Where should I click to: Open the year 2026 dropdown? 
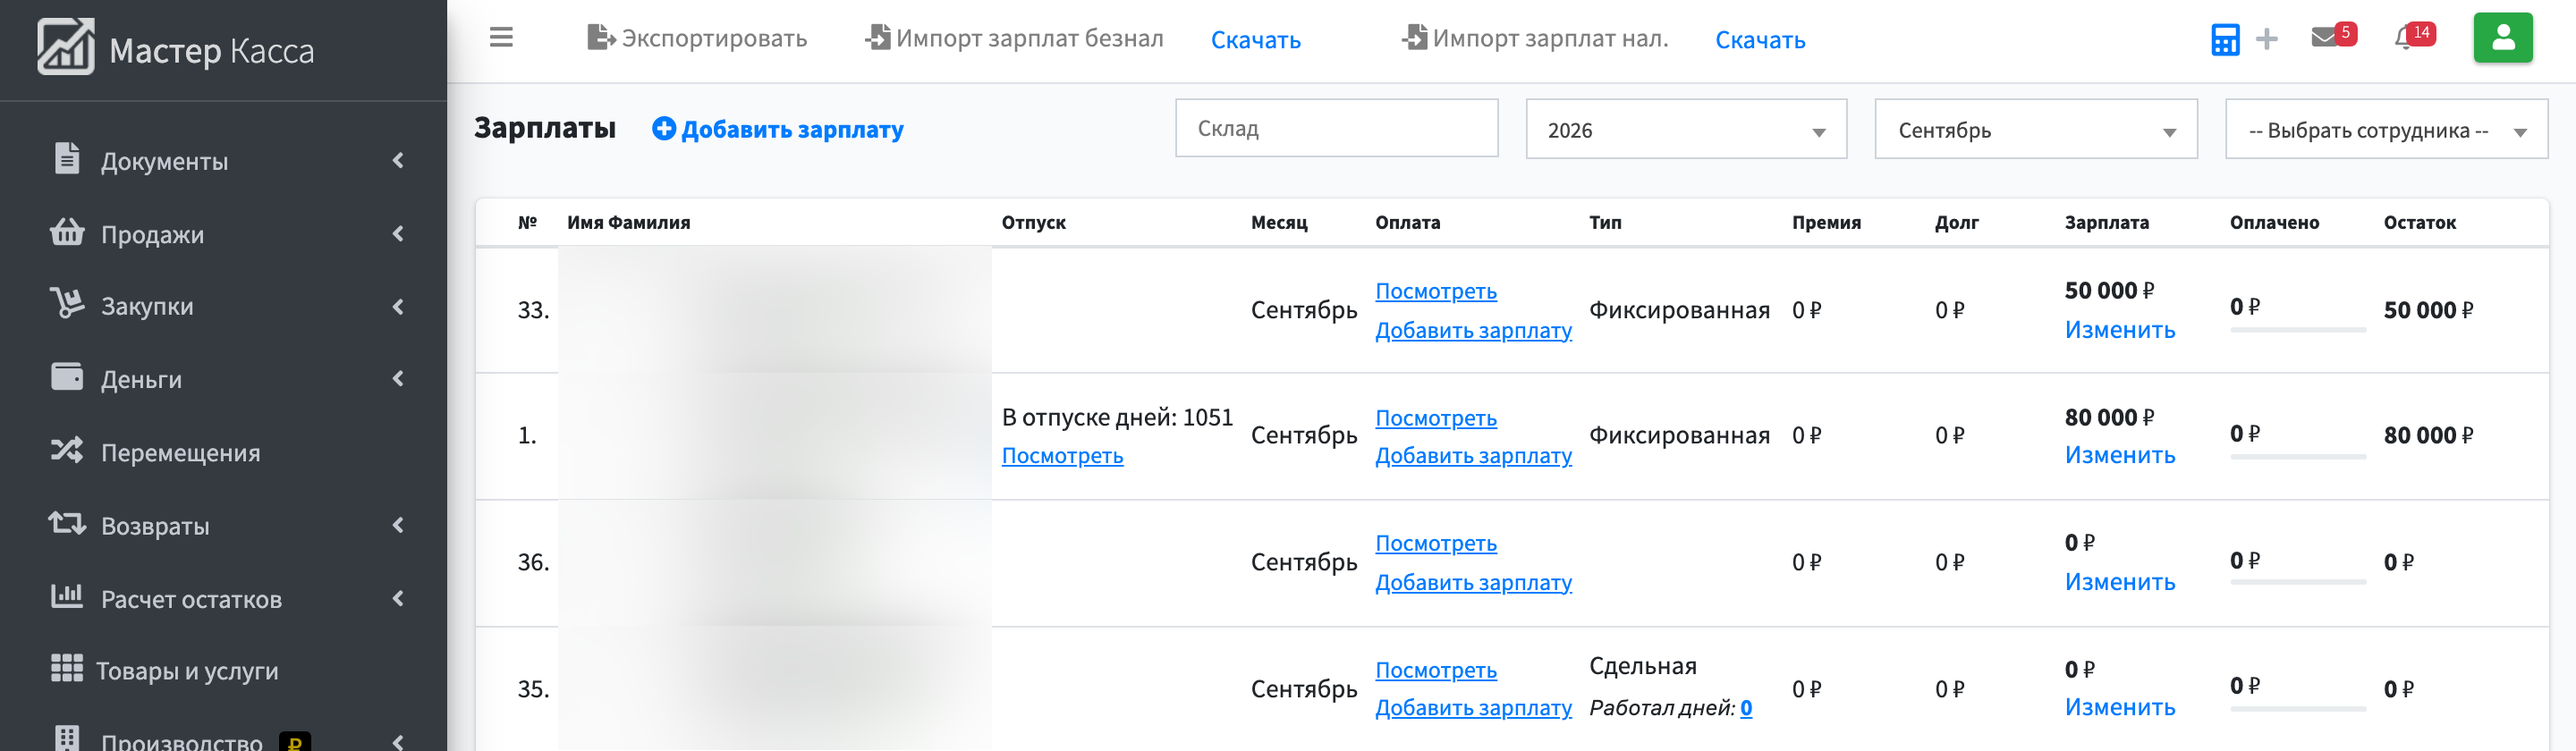pos(1686,129)
